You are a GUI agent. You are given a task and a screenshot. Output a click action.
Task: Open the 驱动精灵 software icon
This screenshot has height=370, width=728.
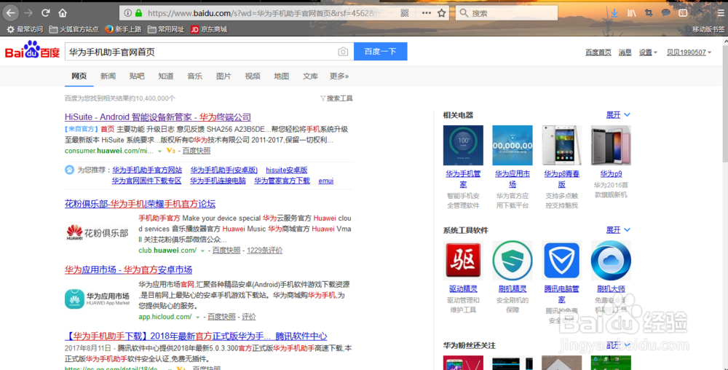(x=463, y=261)
